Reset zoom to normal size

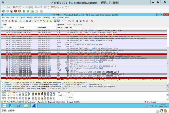69,21
